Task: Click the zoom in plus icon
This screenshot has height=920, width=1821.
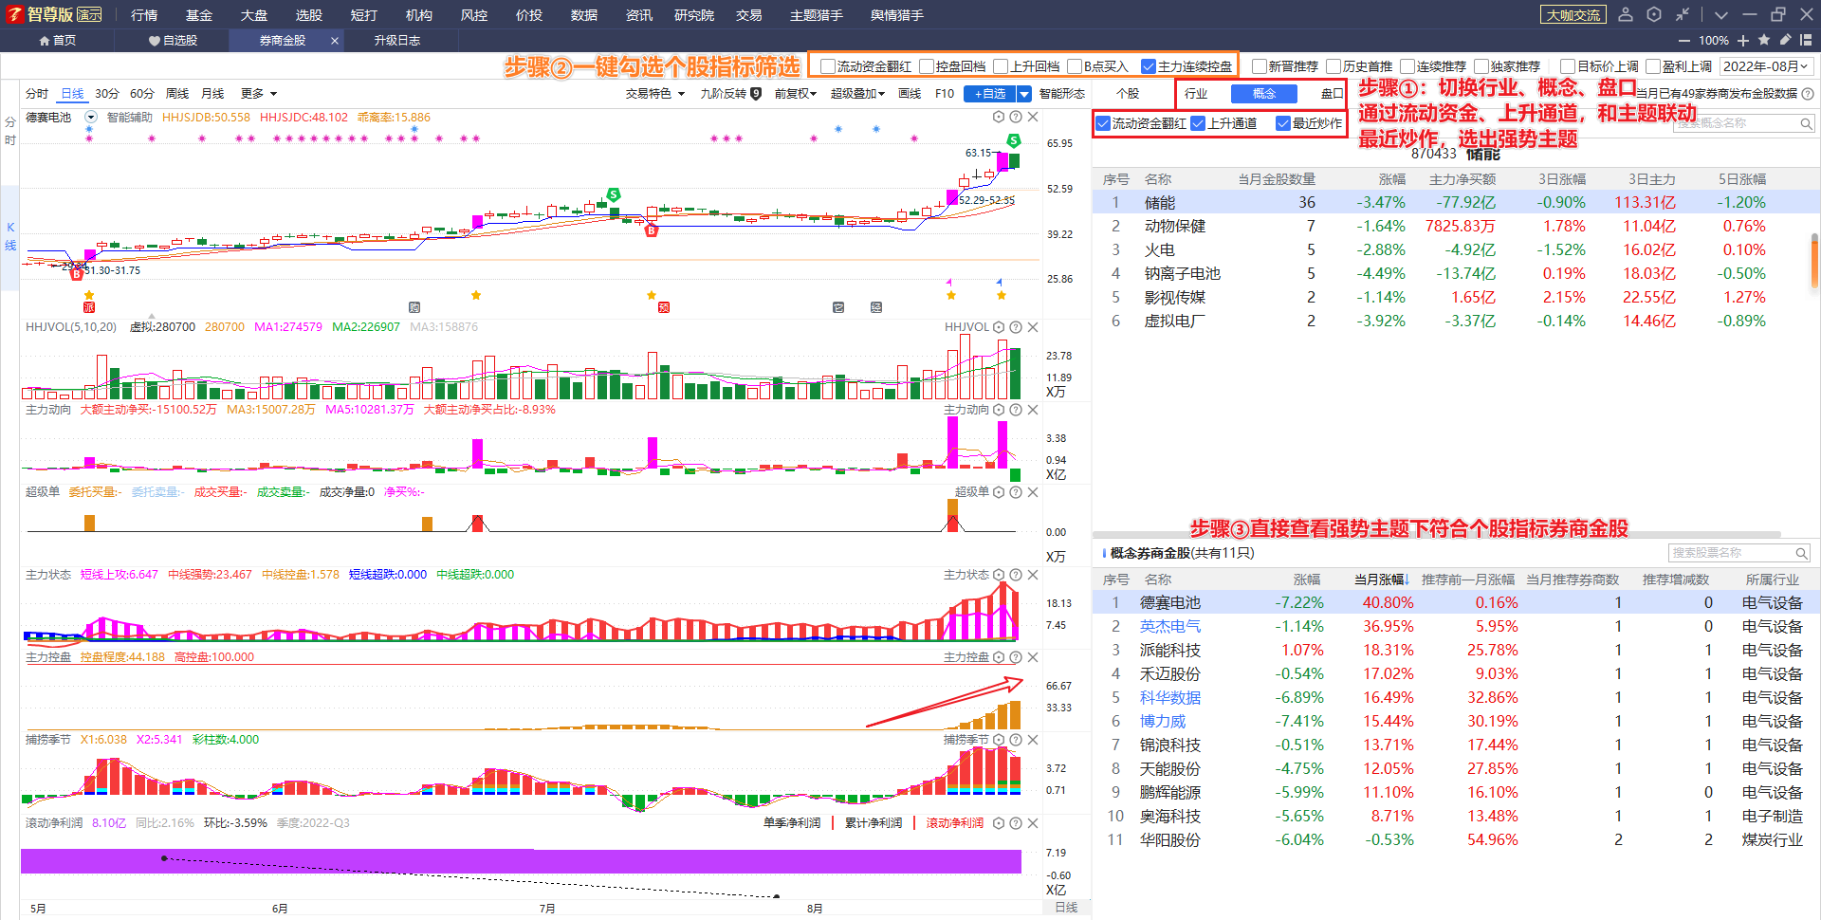Action: click(x=1743, y=41)
